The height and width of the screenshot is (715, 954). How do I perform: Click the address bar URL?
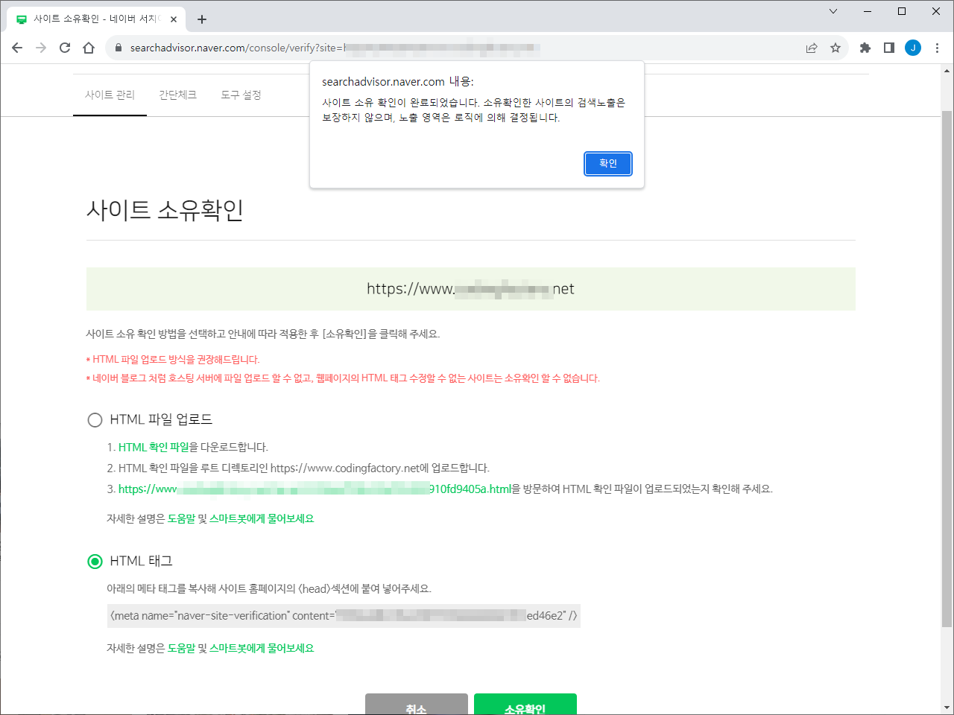(x=335, y=48)
